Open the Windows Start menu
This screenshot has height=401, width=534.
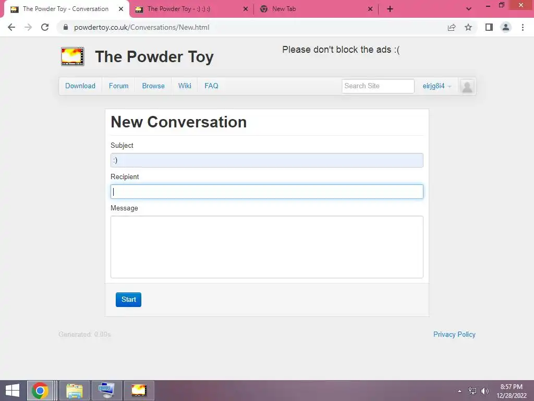(13, 391)
